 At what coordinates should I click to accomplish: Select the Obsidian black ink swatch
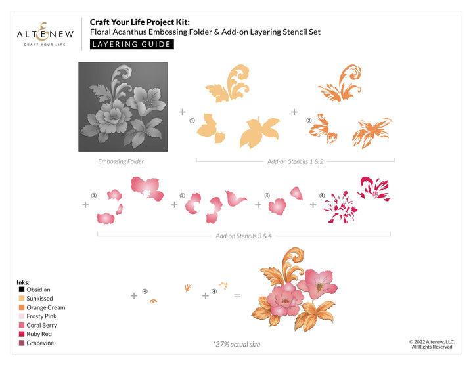click(x=22, y=290)
